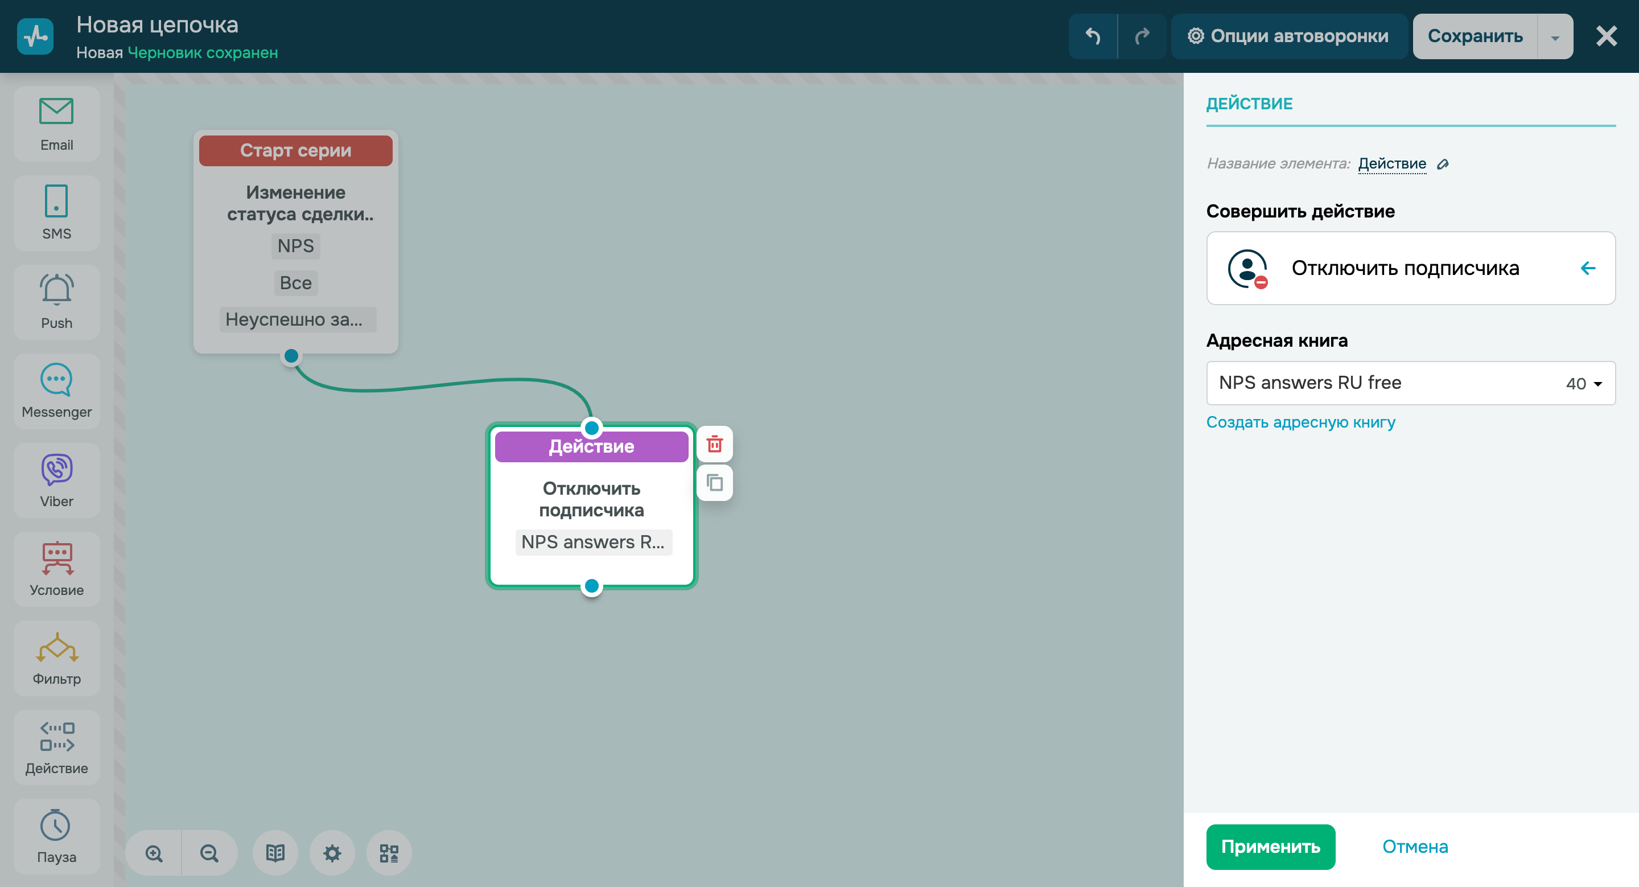
Task: Pick the Условие condition block
Action: 57,569
